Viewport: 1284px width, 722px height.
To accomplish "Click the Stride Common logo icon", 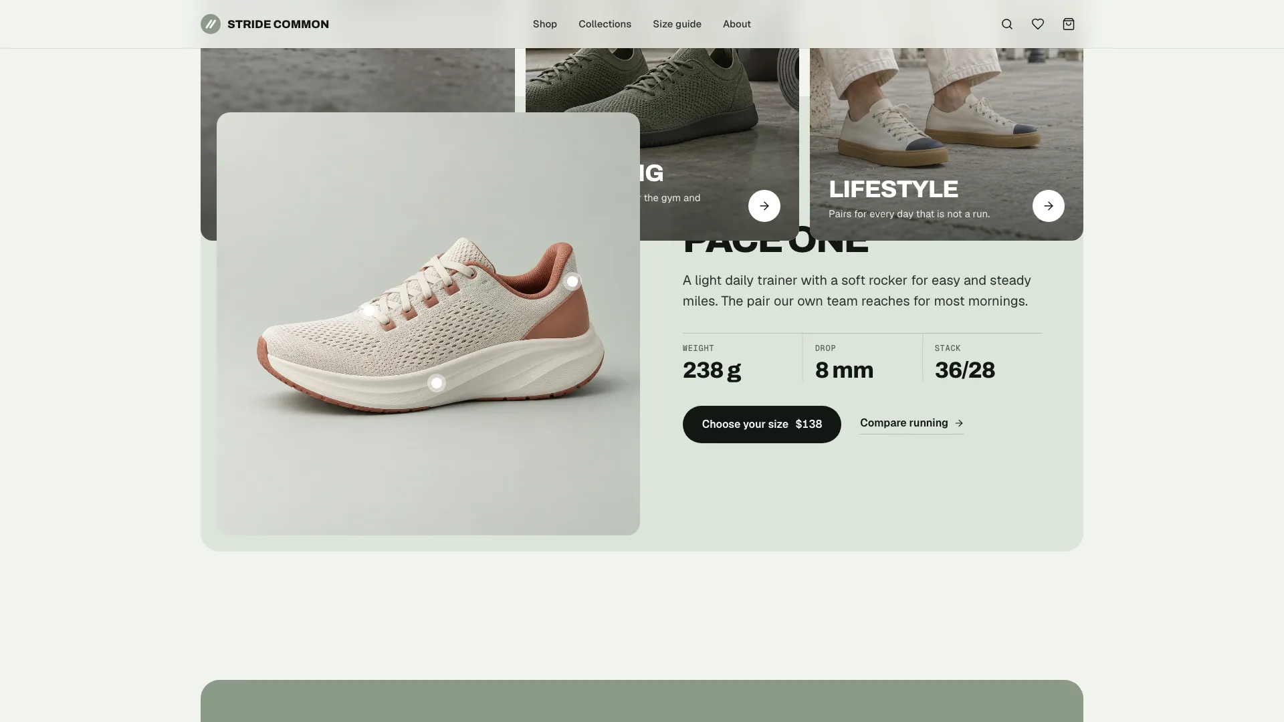I will pyautogui.click(x=211, y=24).
